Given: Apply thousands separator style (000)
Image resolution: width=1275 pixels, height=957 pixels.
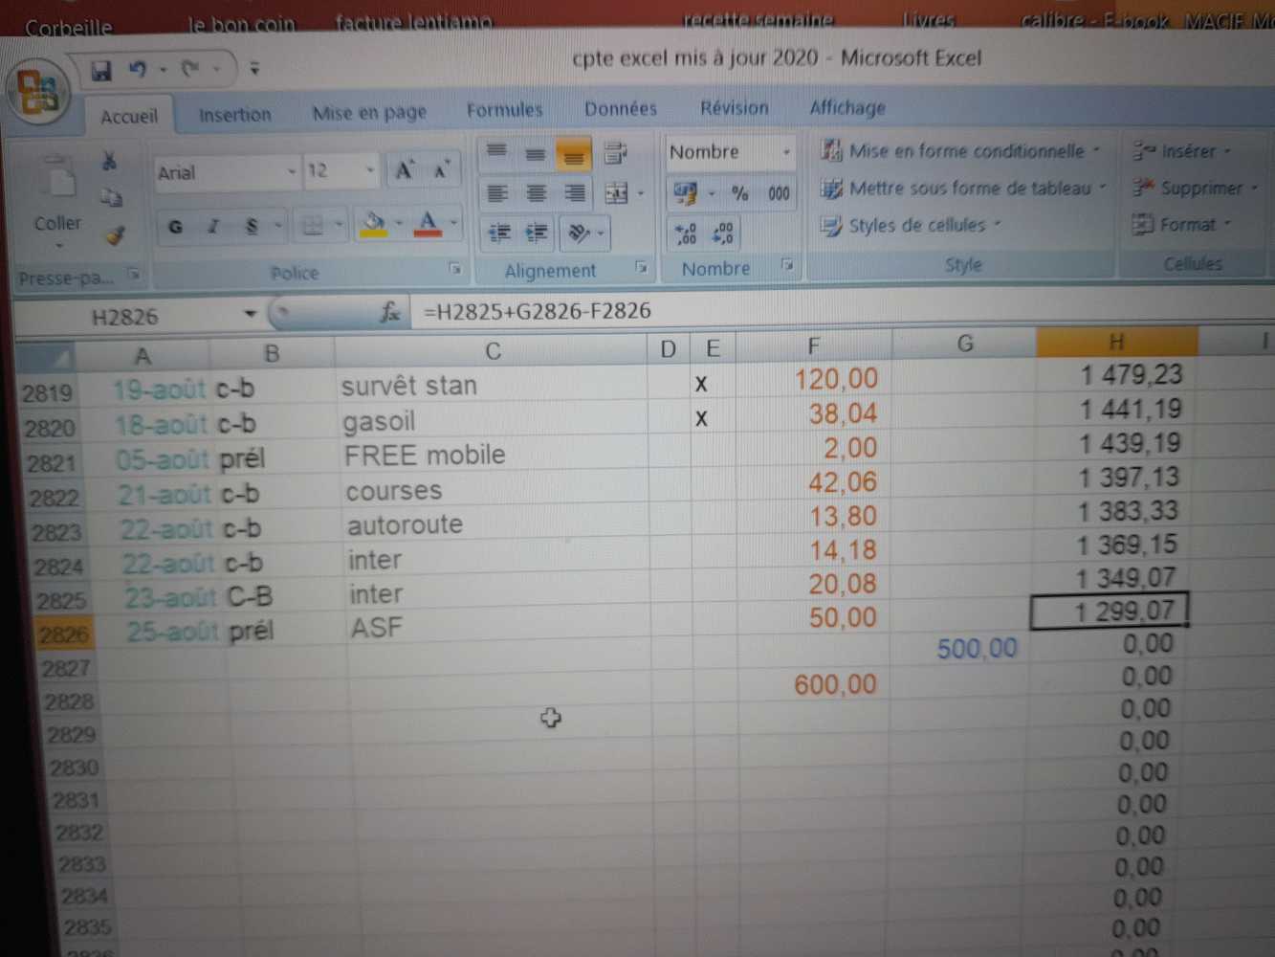Looking at the screenshot, I should click(779, 193).
